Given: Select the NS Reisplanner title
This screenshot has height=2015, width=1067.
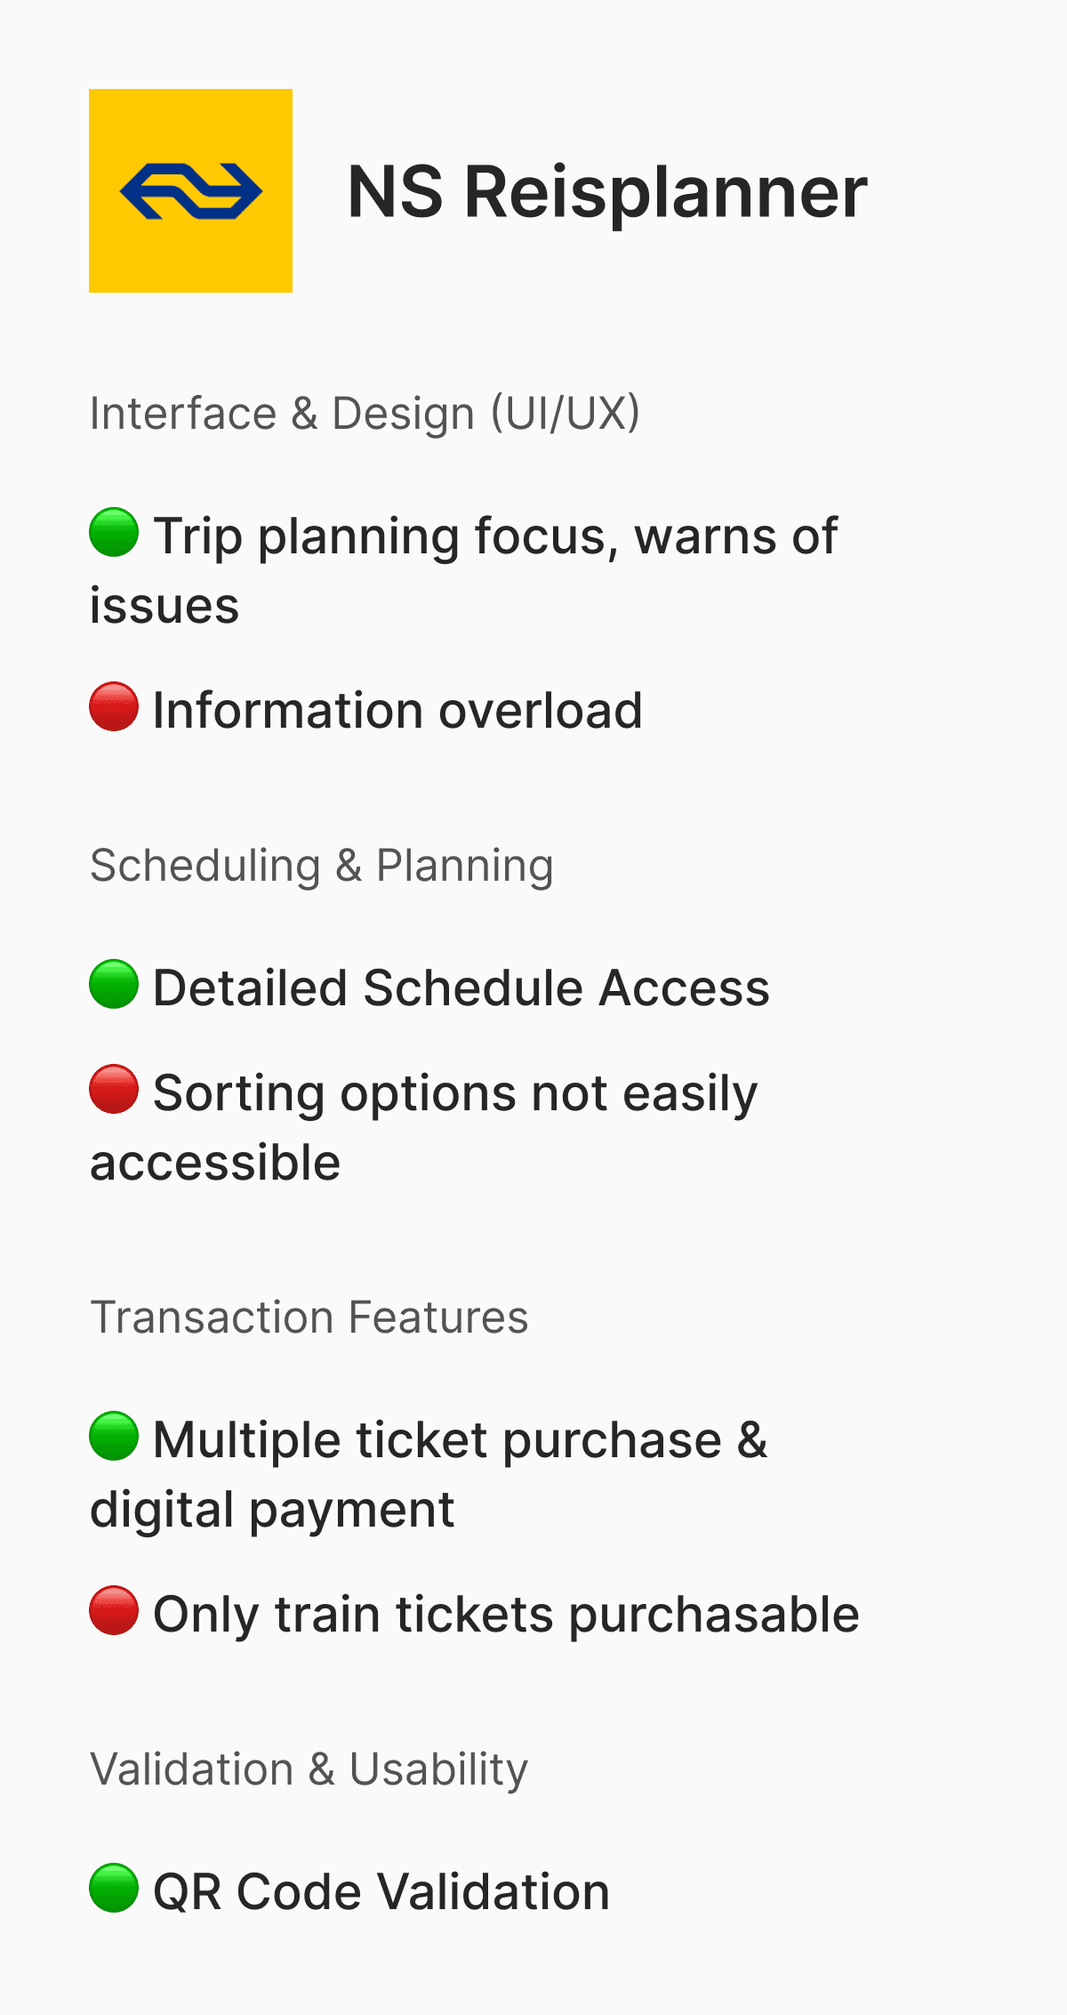Looking at the screenshot, I should (x=607, y=192).
